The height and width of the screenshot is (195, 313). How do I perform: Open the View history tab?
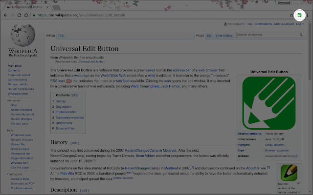tap(224, 36)
